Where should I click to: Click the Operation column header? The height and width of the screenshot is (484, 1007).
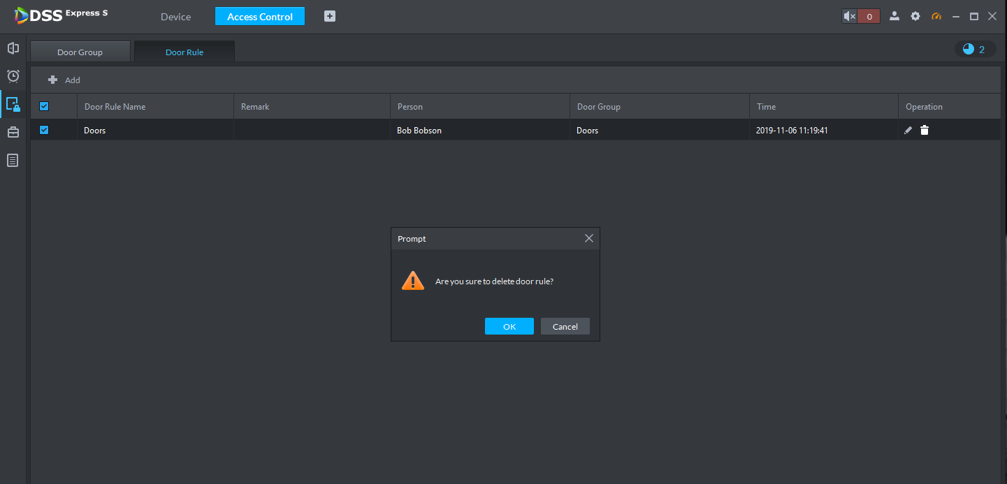tap(950, 107)
